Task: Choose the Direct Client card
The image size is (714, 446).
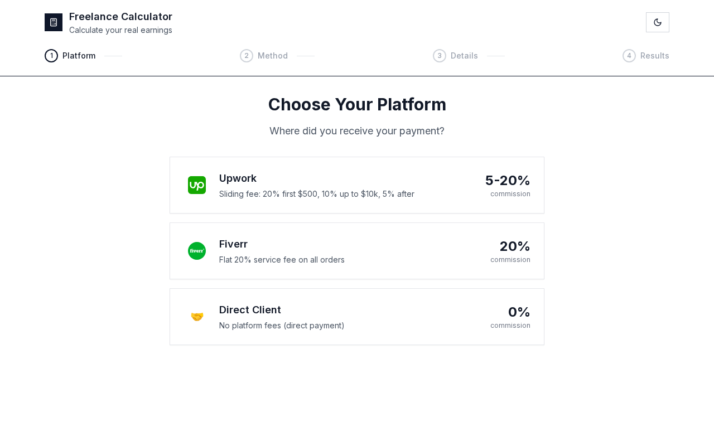Action: tap(357, 317)
